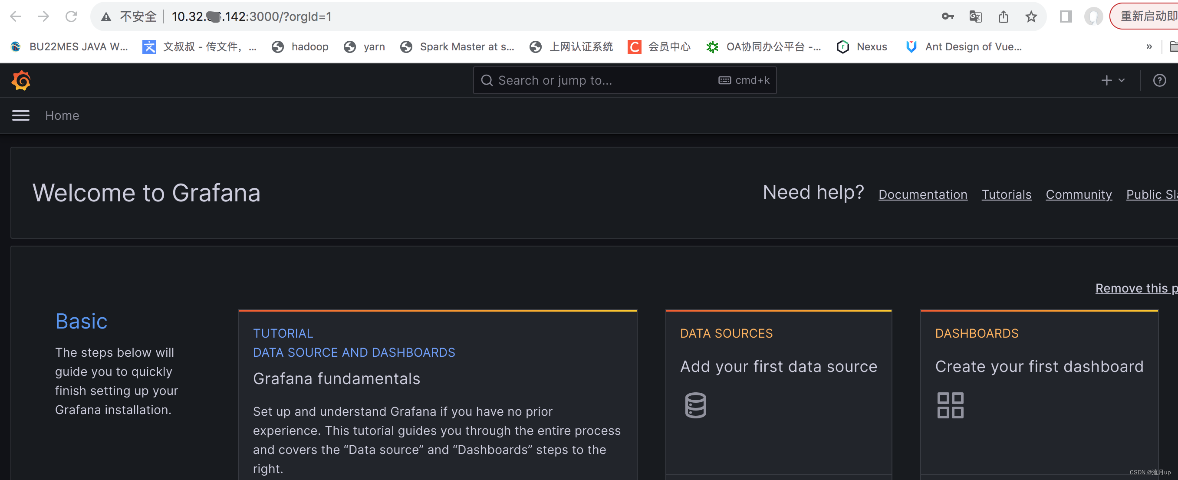Click the Welcome to Grafana heading
This screenshot has height=480, width=1178.
[x=146, y=192]
